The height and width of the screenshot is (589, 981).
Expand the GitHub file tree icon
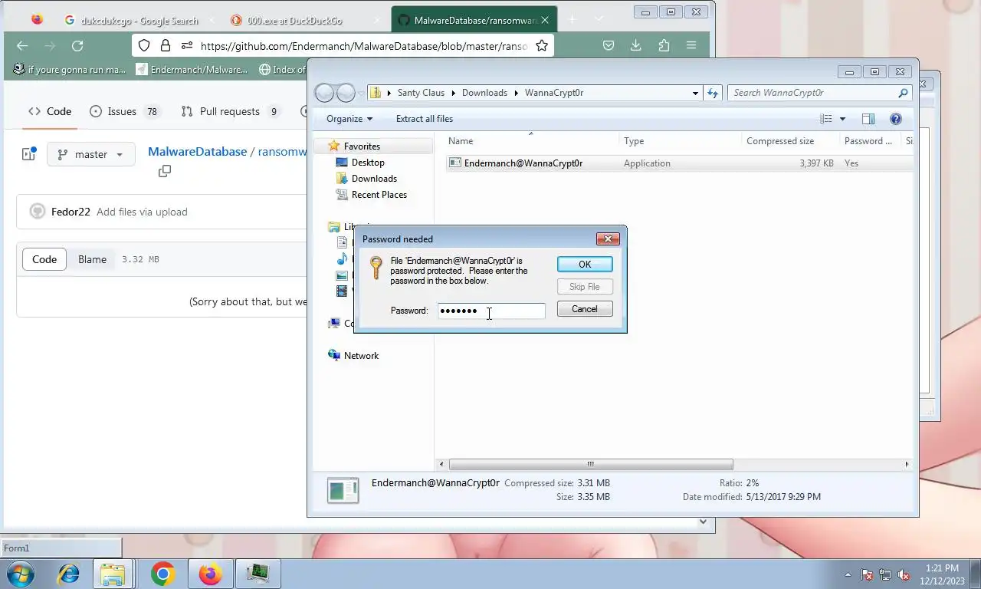coord(29,154)
